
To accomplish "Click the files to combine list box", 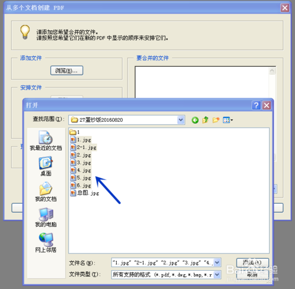I will (x=202, y=82).
